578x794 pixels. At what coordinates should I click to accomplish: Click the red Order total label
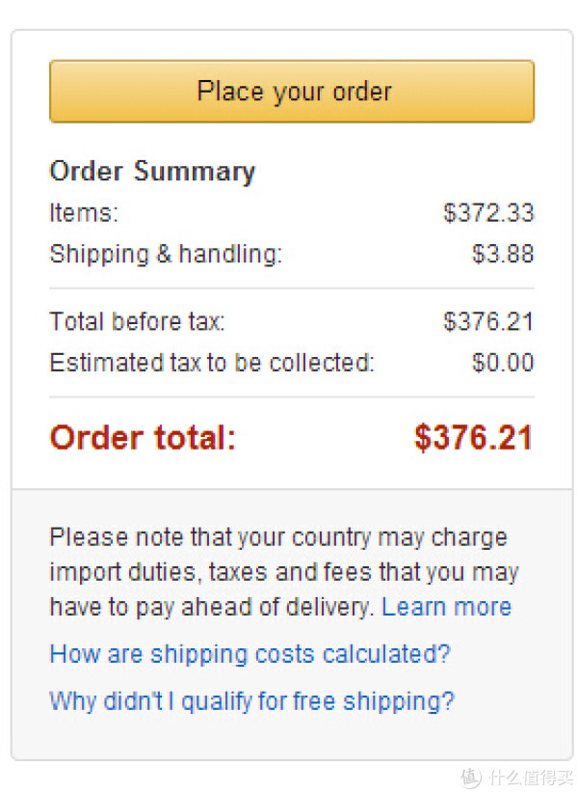[x=144, y=437]
